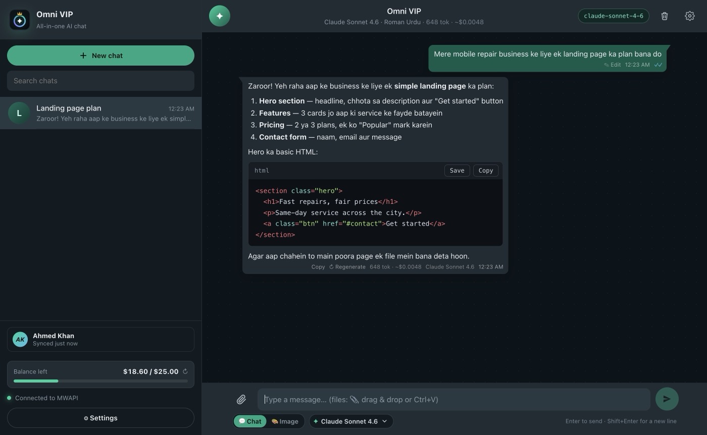Click 'All-in-one AI chat' subtitle
707x435 pixels.
click(61, 26)
